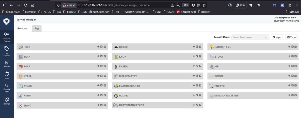Screen dimensions: 304x118
Task: Click the Ranger logo in sidebar
Action: (6, 21)
